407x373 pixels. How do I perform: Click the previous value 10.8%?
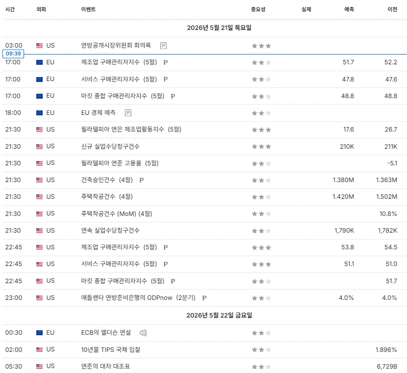[x=388, y=214]
